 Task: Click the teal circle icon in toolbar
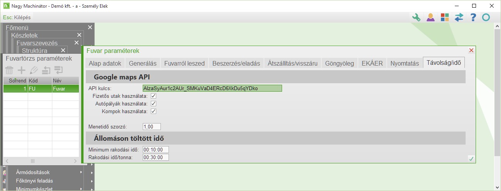486,17
